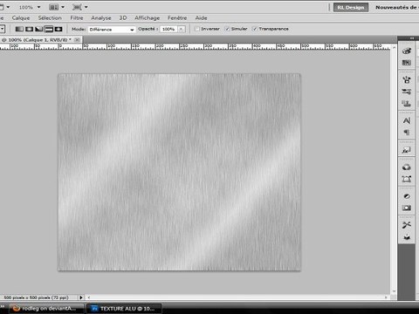The image size is (419, 314).
Task: Open the status bar info flyout arrow
Action: (x=81, y=297)
